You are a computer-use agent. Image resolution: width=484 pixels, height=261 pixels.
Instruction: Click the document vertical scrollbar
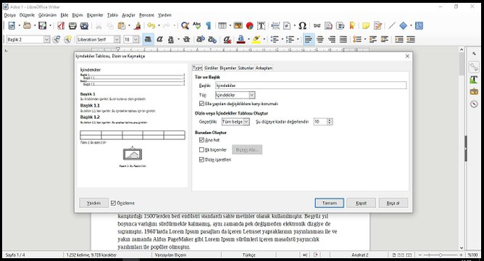pyautogui.click(x=462, y=148)
